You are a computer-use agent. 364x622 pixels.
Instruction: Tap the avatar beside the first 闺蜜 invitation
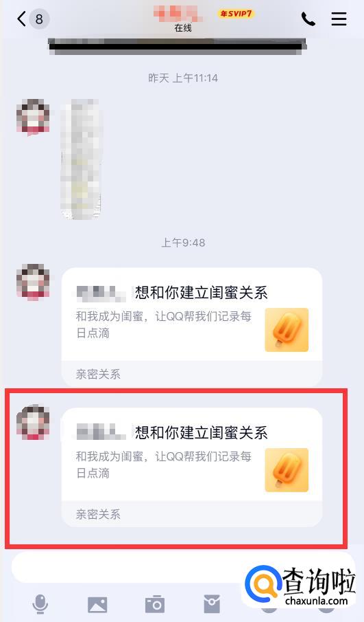click(33, 281)
